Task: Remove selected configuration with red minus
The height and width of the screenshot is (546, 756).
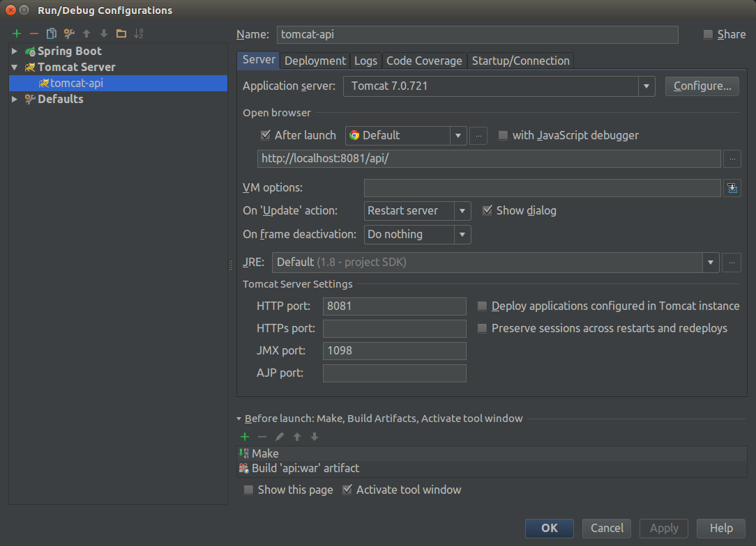Action: pyautogui.click(x=33, y=33)
